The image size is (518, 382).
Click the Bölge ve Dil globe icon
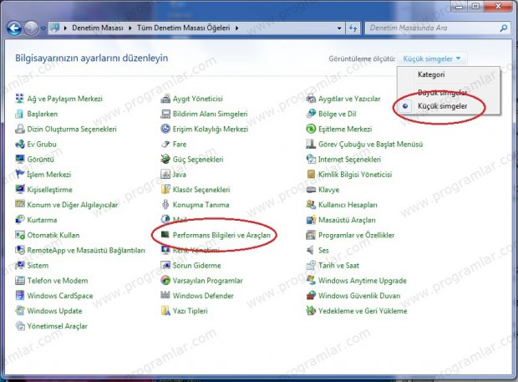pos(311,114)
